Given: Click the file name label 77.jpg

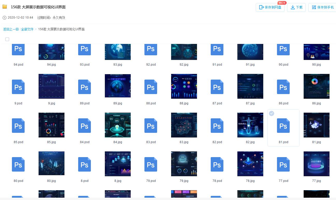Looking at the screenshot, I should click(x=317, y=181).
